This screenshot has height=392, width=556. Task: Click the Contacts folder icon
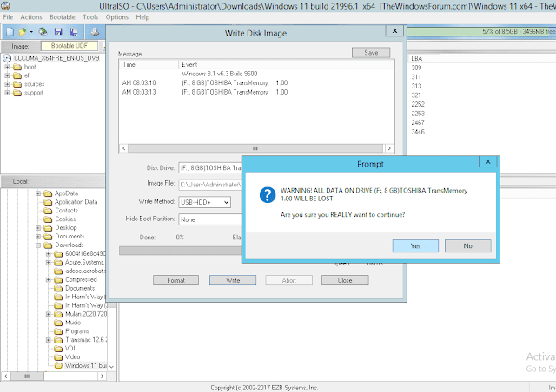[48, 211]
